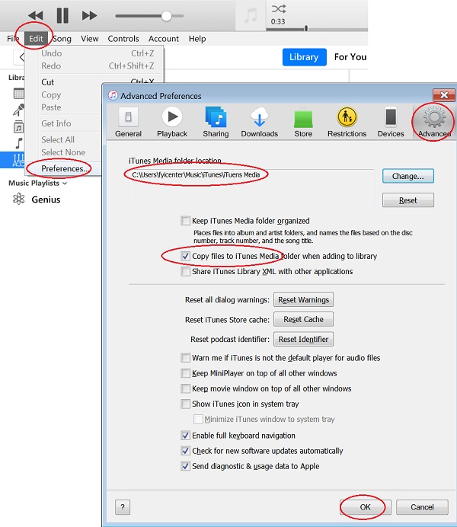Open the General preferences tab
Screen dimensions: 457x527
(129, 123)
